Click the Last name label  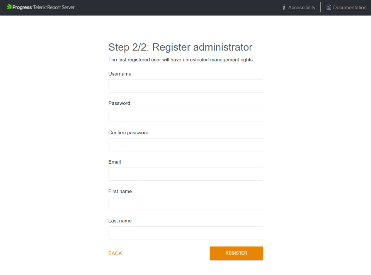click(x=120, y=221)
